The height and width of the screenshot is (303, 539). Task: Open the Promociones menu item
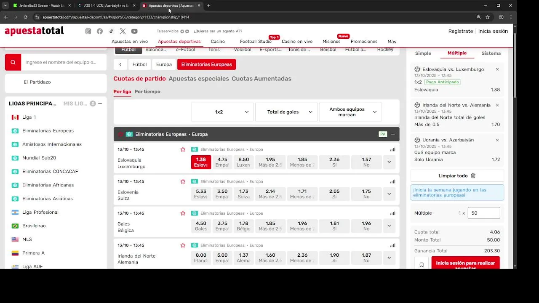(x=364, y=42)
